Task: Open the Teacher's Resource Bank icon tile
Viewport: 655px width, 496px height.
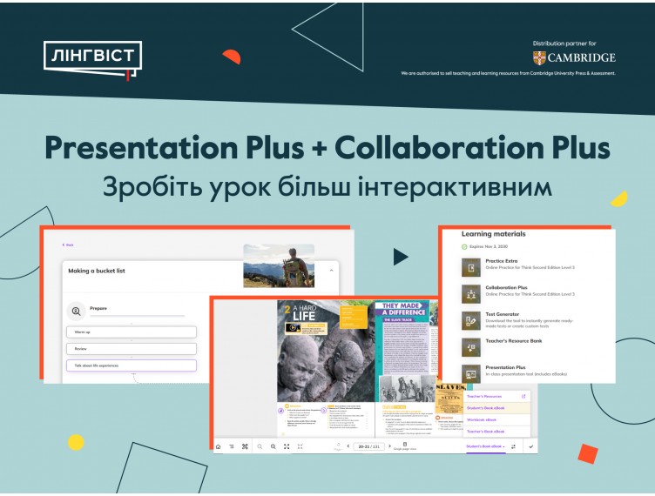Action: pos(470,347)
